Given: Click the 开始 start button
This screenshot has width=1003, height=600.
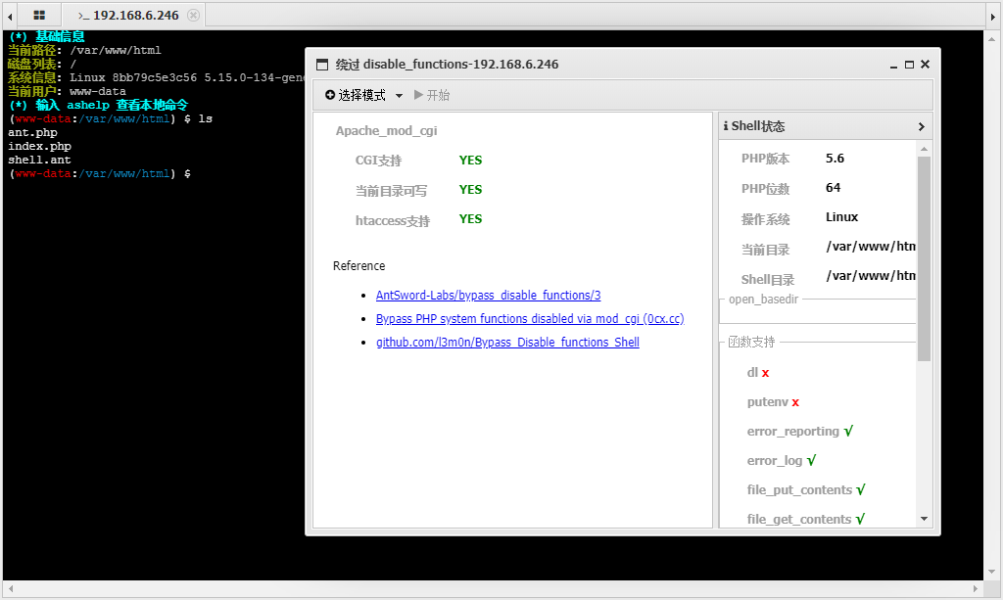Looking at the screenshot, I should click(x=432, y=95).
